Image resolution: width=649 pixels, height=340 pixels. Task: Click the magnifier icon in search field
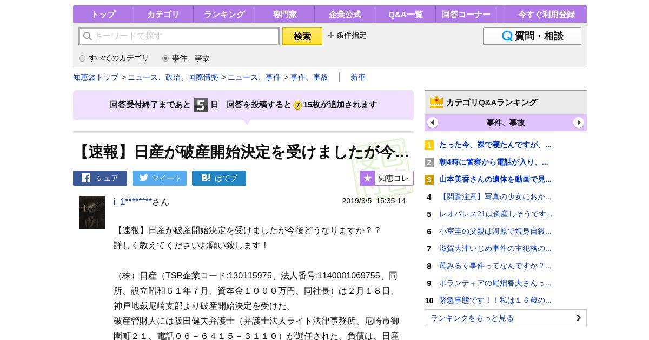click(87, 36)
